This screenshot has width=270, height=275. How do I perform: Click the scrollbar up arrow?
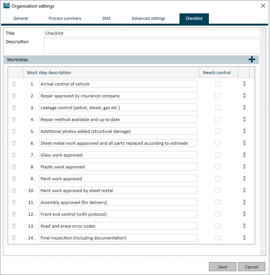point(263,31)
